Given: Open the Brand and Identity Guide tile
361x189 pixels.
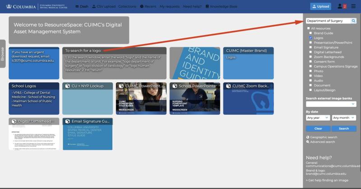Looking at the screenshot, I should (x=195, y=63).
